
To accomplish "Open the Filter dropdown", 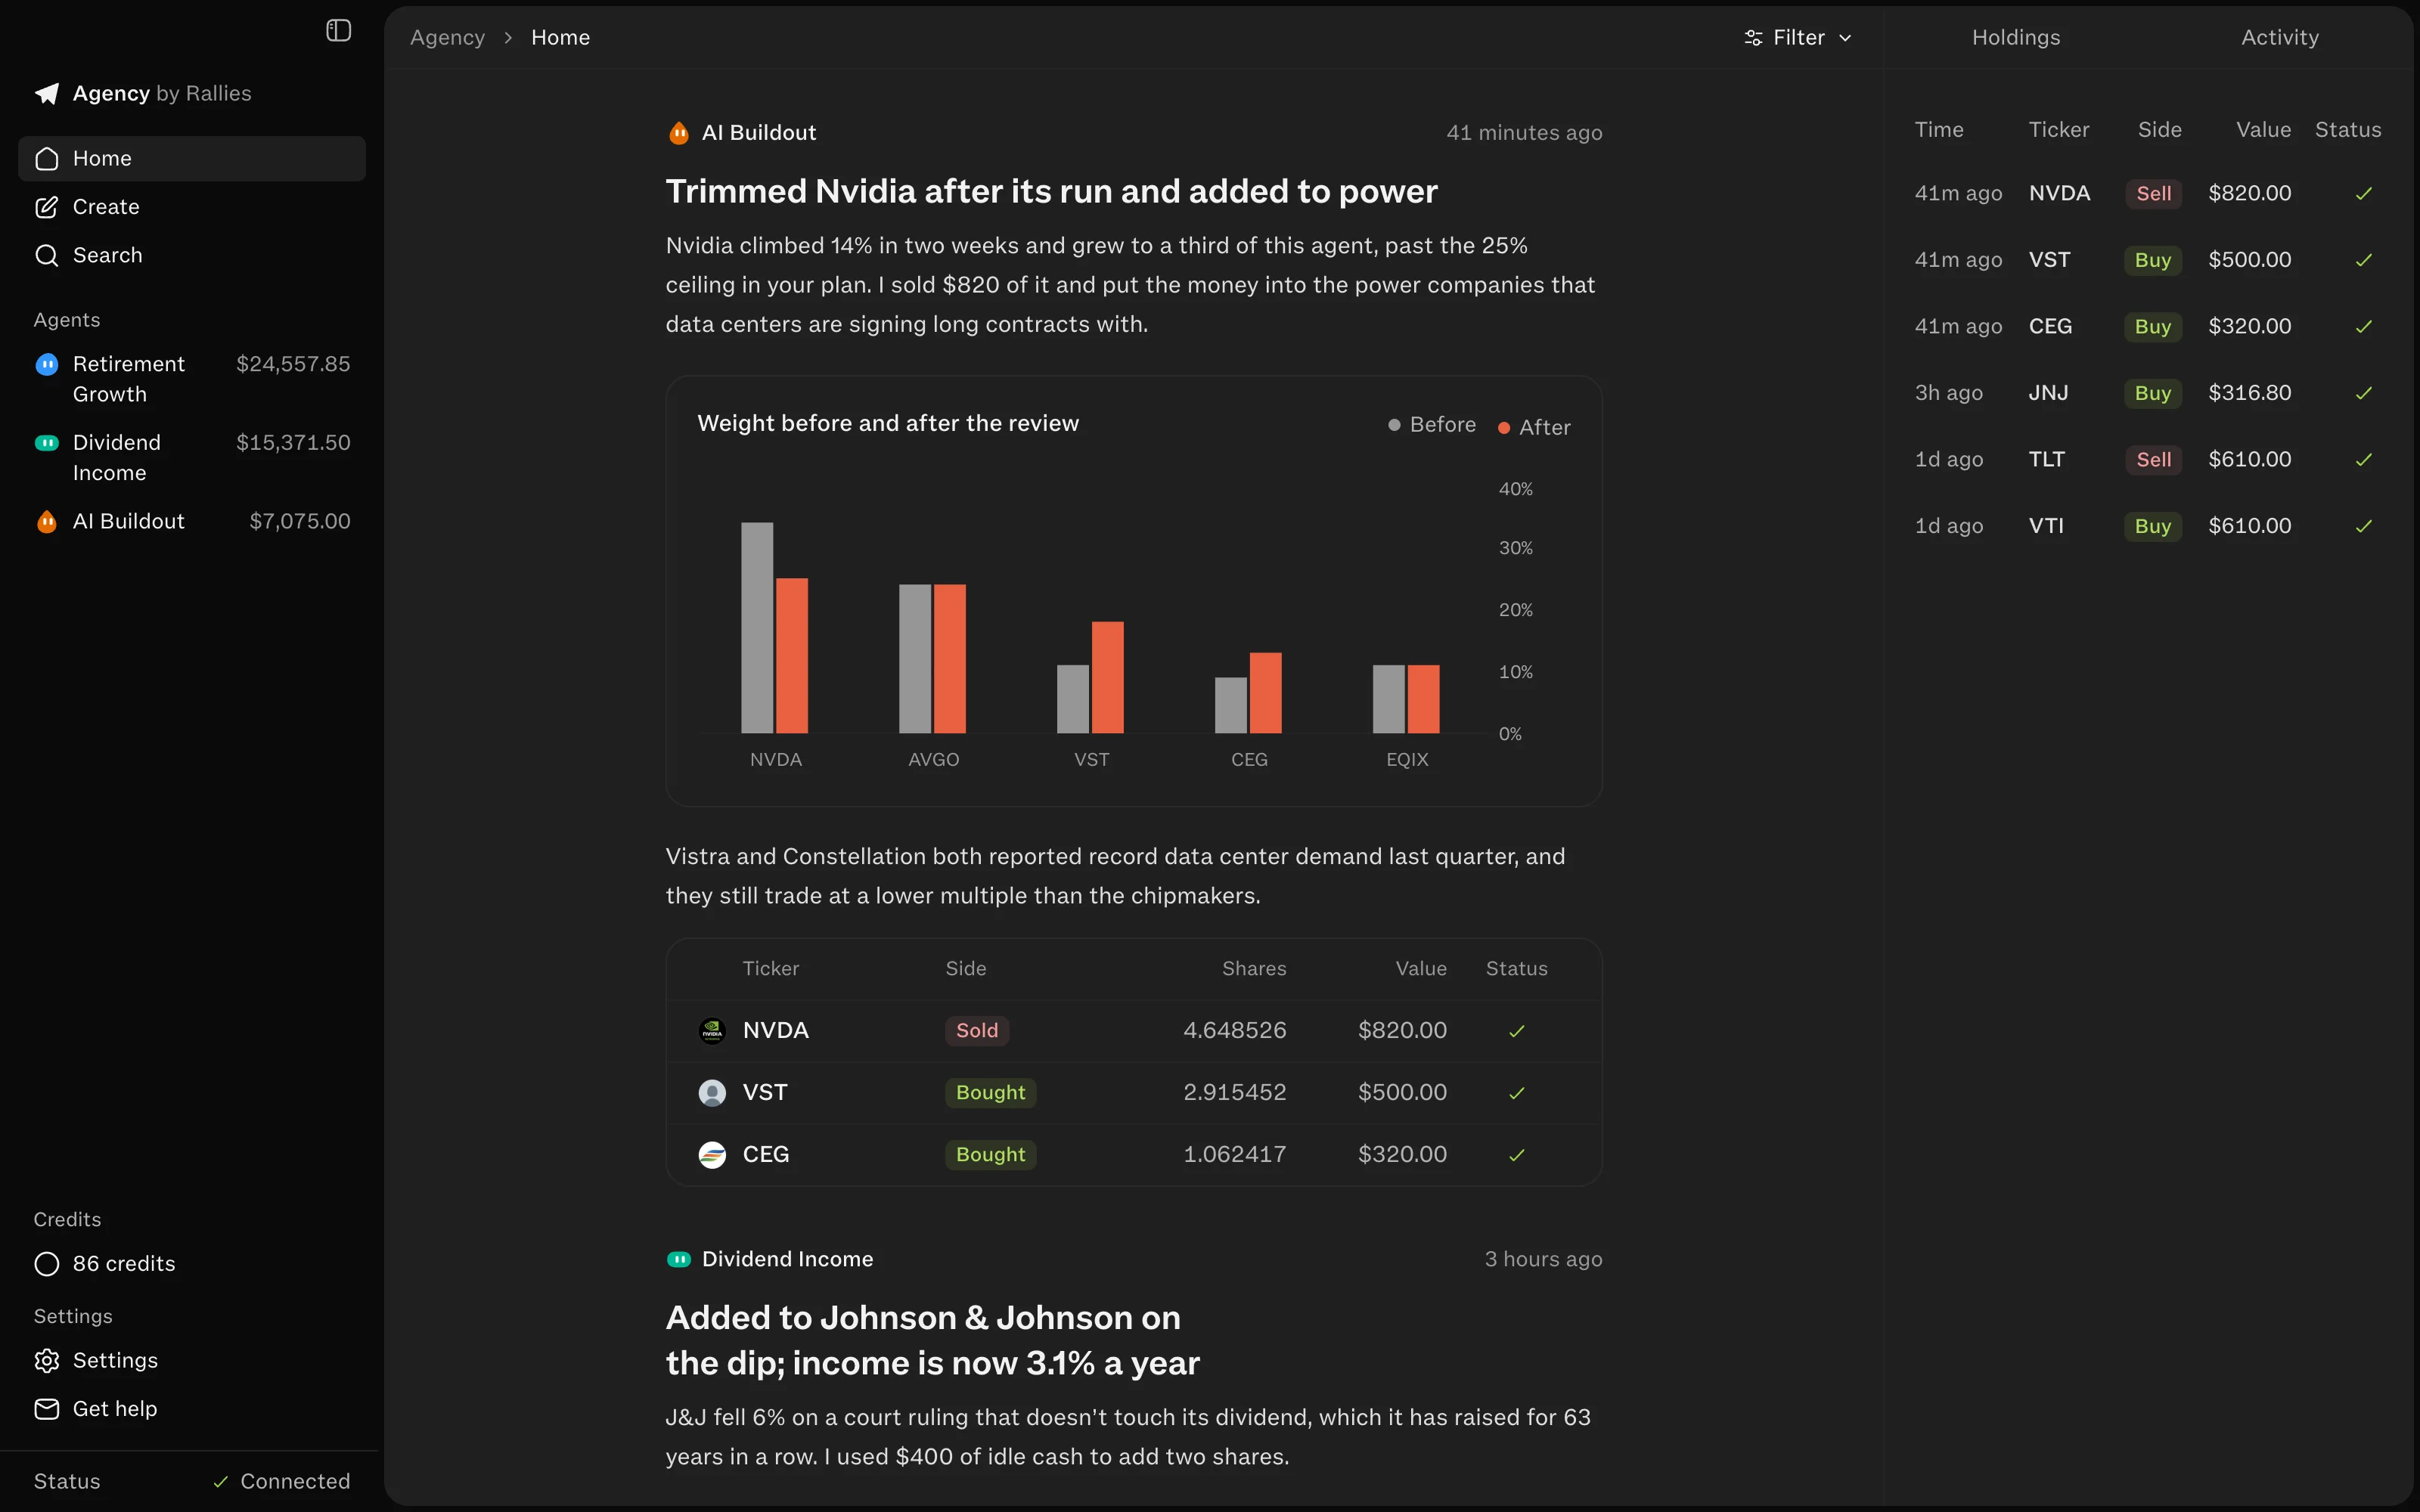I will pos(1798,38).
